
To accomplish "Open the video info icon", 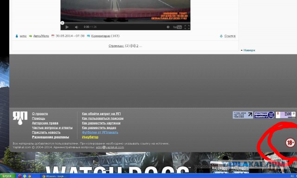I will (168, 27).
